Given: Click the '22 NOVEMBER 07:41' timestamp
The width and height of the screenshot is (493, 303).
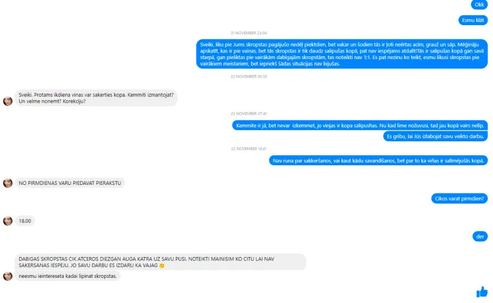Looking at the screenshot, I should coord(249,114).
